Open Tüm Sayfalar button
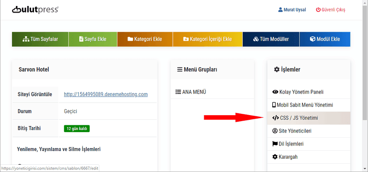 pos(40,39)
